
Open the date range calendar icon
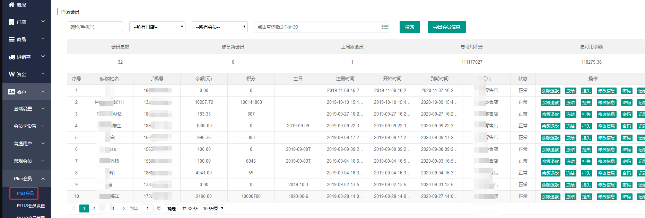(x=385, y=27)
